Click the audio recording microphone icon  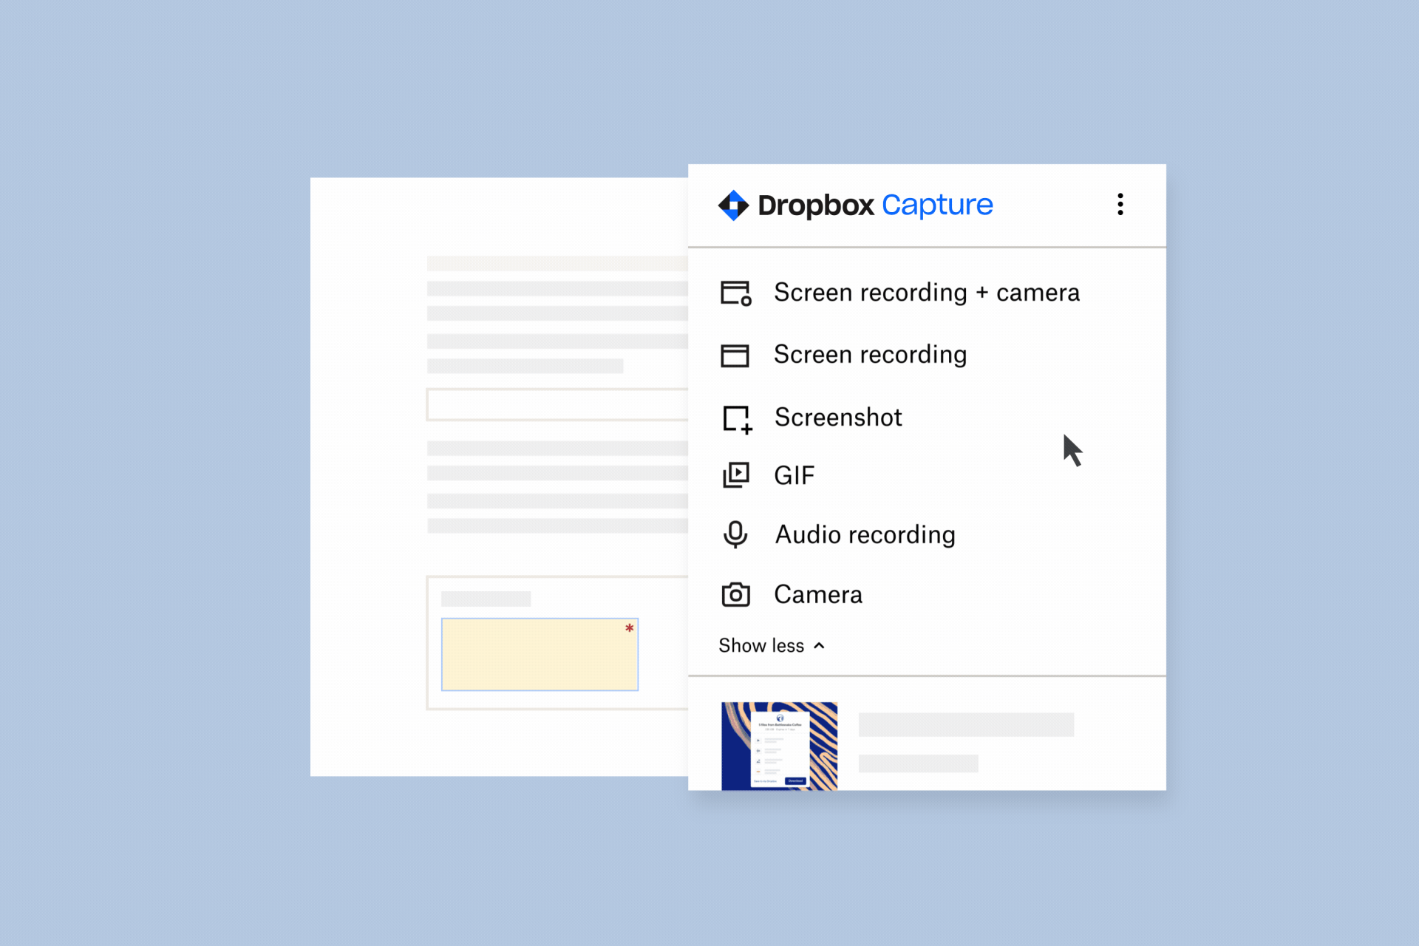[737, 534]
